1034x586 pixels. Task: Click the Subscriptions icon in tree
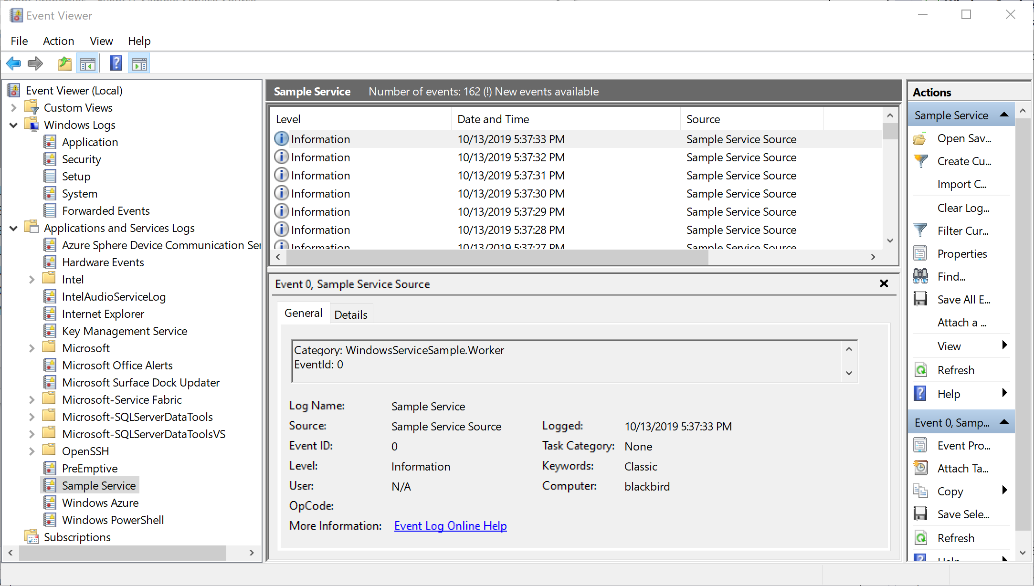(32, 537)
